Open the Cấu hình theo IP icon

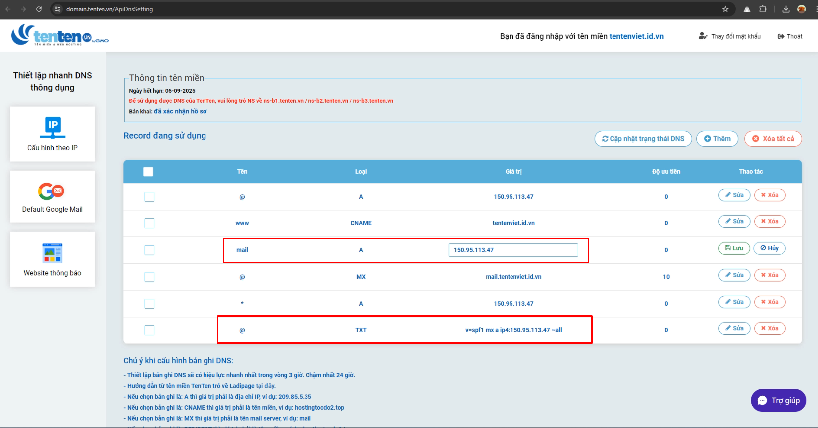point(52,128)
